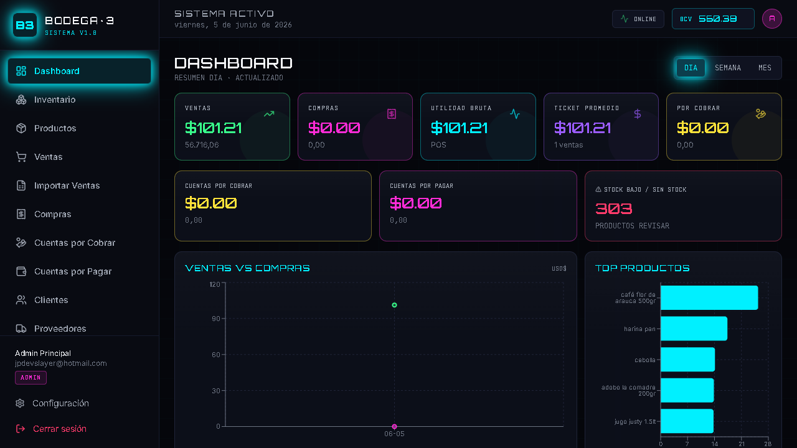
Task: Click the cebolla bar in Top Productos
Action: pyautogui.click(x=687, y=360)
